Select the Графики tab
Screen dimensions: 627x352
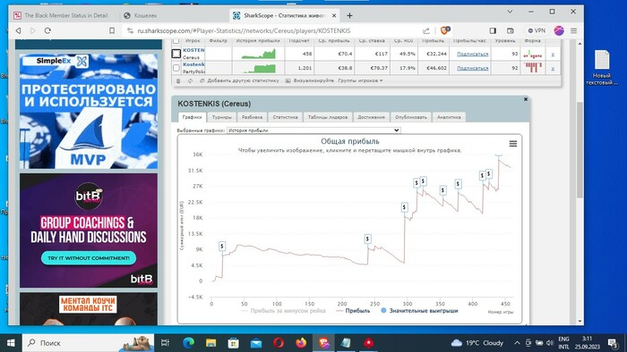coord(192,117)
